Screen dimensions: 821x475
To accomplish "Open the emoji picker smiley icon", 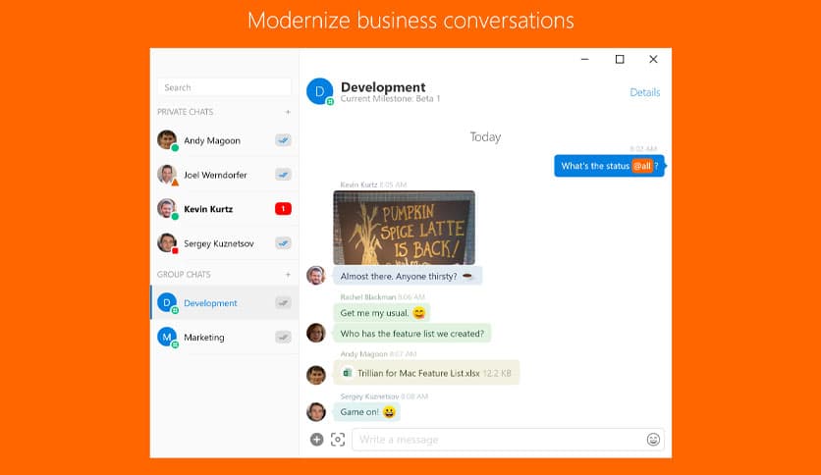I will click(653, 440).
